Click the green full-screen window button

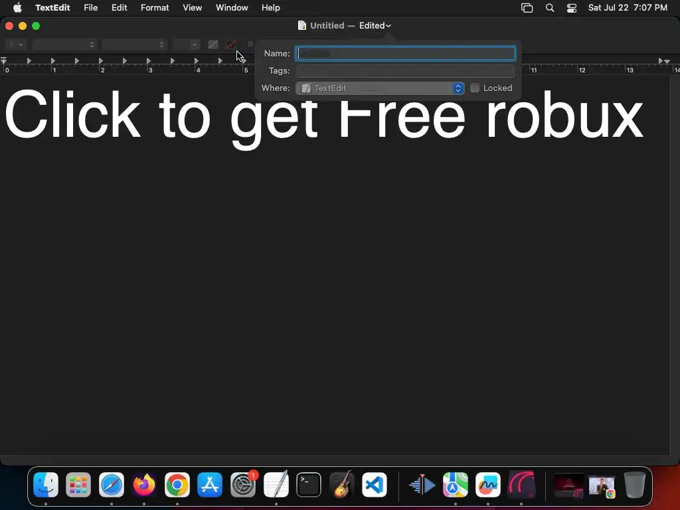click(x=36, y=26)
